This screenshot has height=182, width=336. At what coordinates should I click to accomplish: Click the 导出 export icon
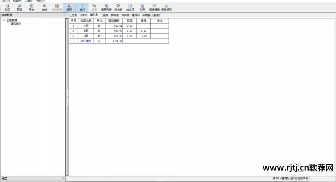(x=31, y=7)
